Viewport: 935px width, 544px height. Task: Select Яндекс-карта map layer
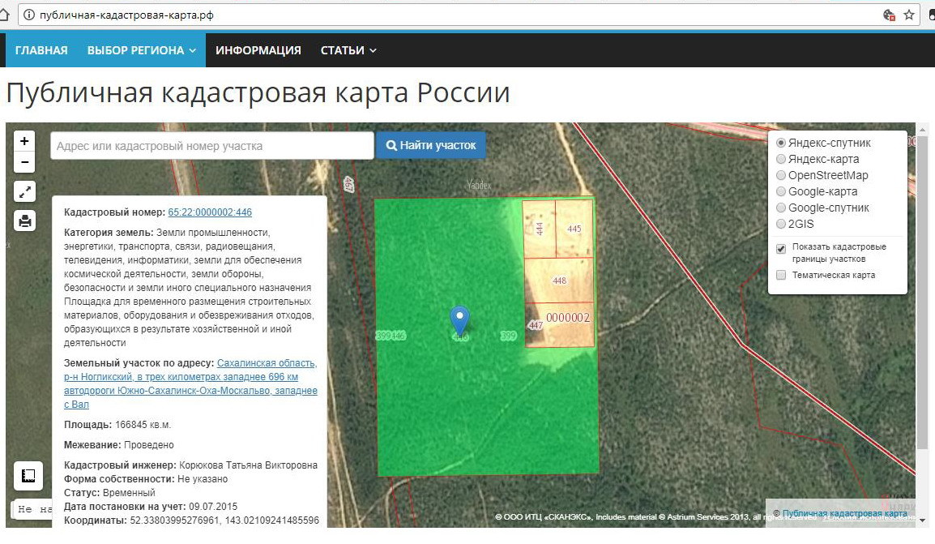coord(780,159)
